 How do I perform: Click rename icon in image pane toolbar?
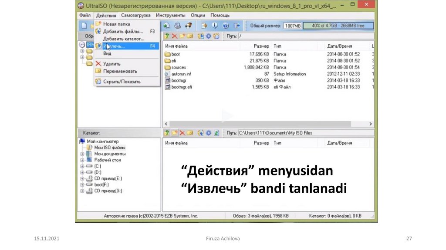pos(190,36)
